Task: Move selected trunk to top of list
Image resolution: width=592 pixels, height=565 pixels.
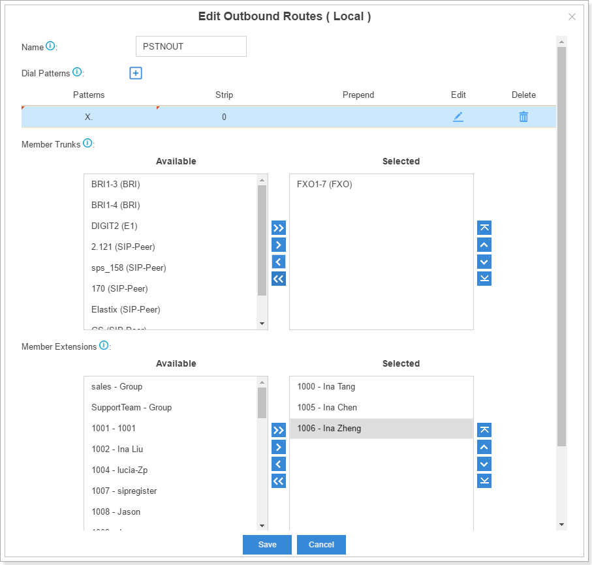Action: [484, 228]
